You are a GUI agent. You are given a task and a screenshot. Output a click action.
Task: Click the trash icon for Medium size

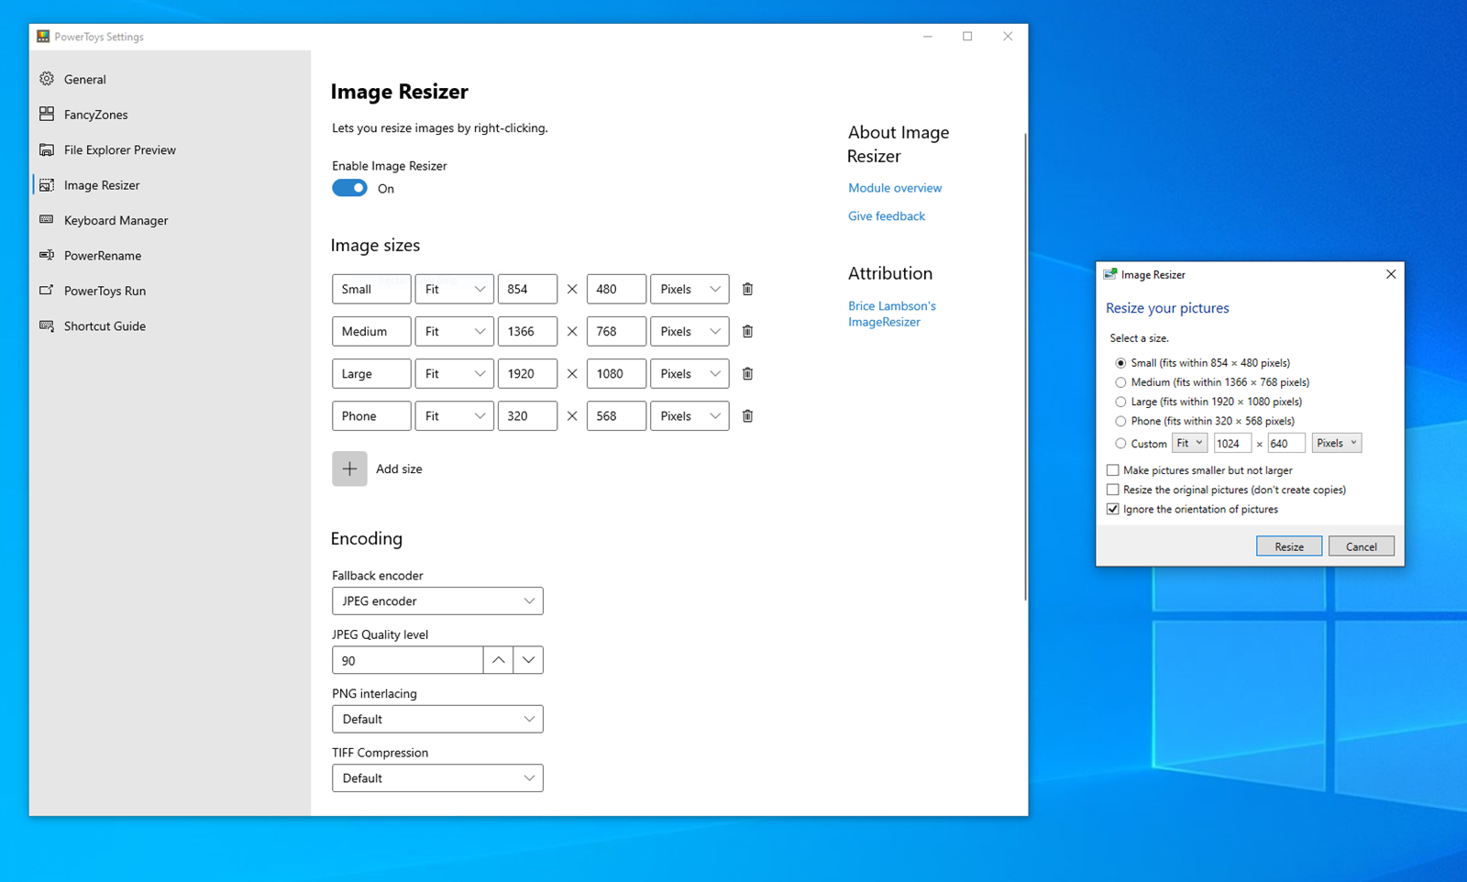tap(747, 331)
